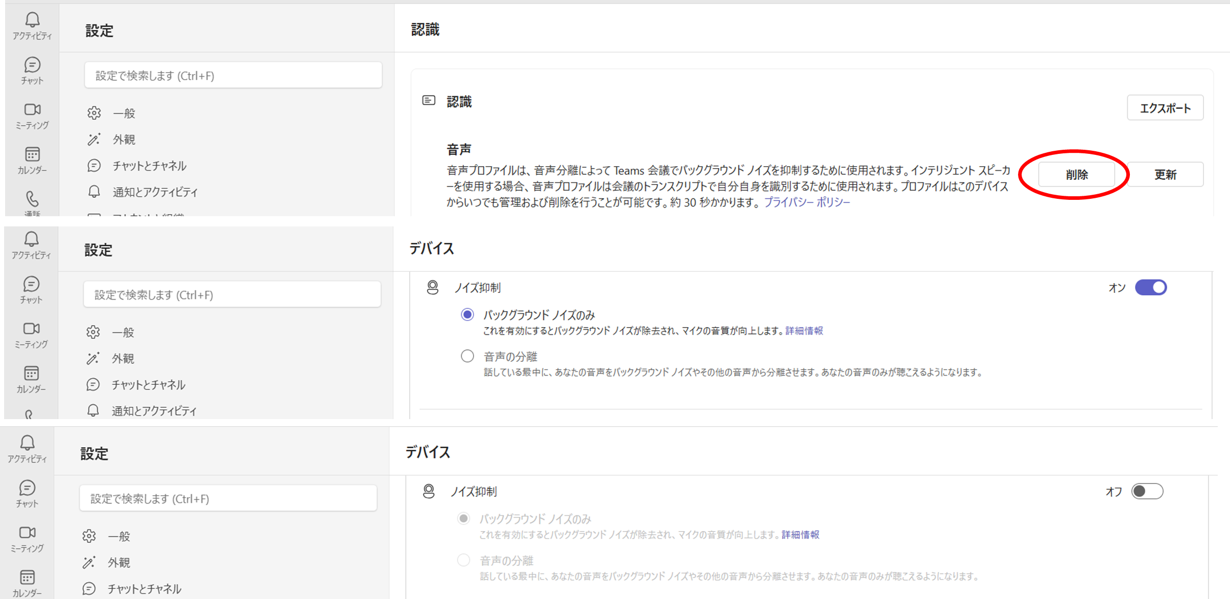Image resolution: width=1230 pixels, height=599 pixels.
Task: Click 外観 wand icon in the 認識 screenshot
Action: [x=94, y=139]
